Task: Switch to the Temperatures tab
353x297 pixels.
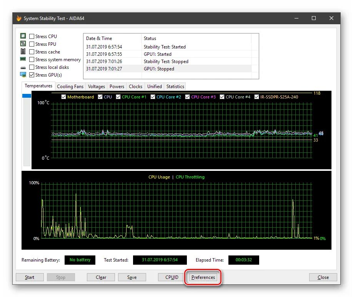Action: tap(38, 86)
